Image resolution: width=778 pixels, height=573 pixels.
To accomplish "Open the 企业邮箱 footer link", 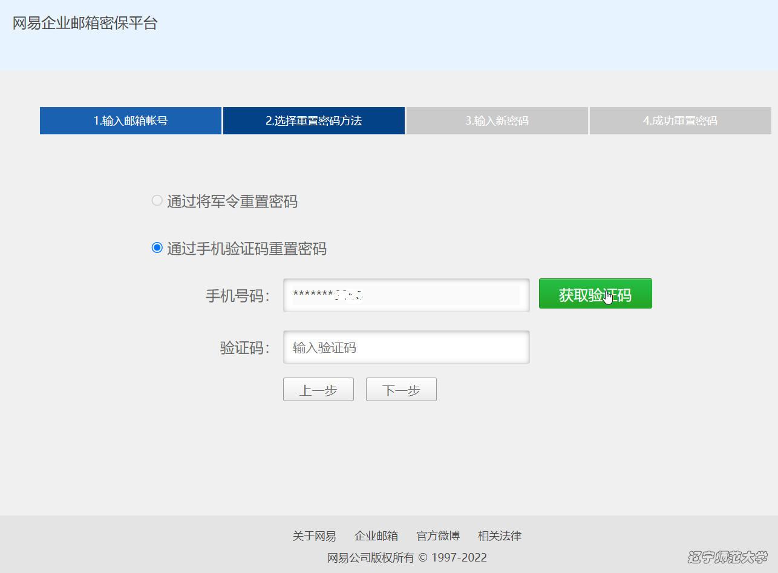I will coord(376,536).
